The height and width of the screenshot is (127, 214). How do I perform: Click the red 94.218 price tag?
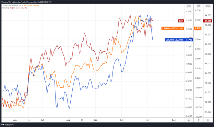coord(207,21)
